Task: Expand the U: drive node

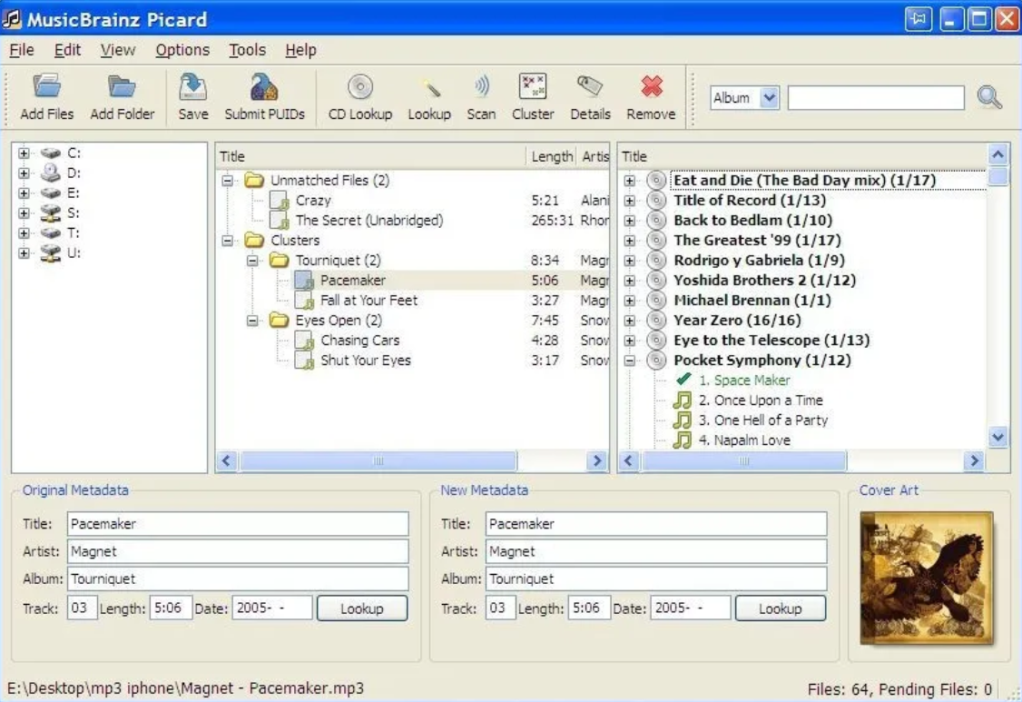Action: point(24,253)
